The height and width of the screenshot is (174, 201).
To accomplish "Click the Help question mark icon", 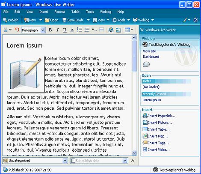I will [x=195, y=20].
